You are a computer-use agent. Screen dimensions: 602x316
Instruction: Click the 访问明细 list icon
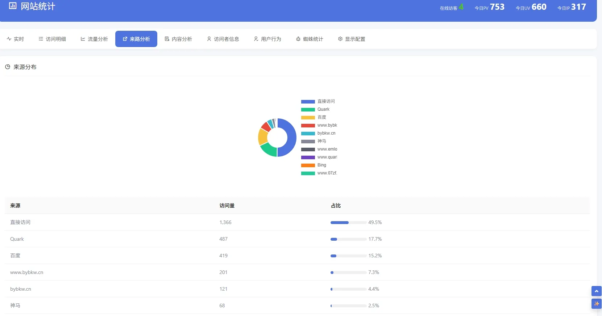[41, 39]
